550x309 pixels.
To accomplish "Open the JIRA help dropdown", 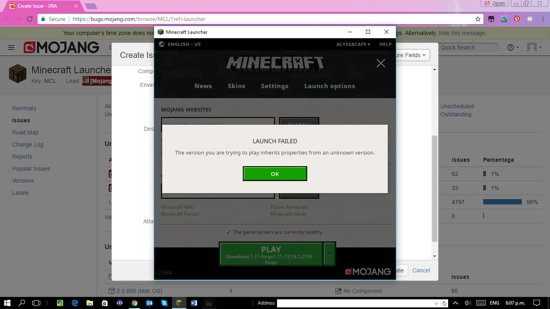I will pyautogui.click(x=513, y=47).
